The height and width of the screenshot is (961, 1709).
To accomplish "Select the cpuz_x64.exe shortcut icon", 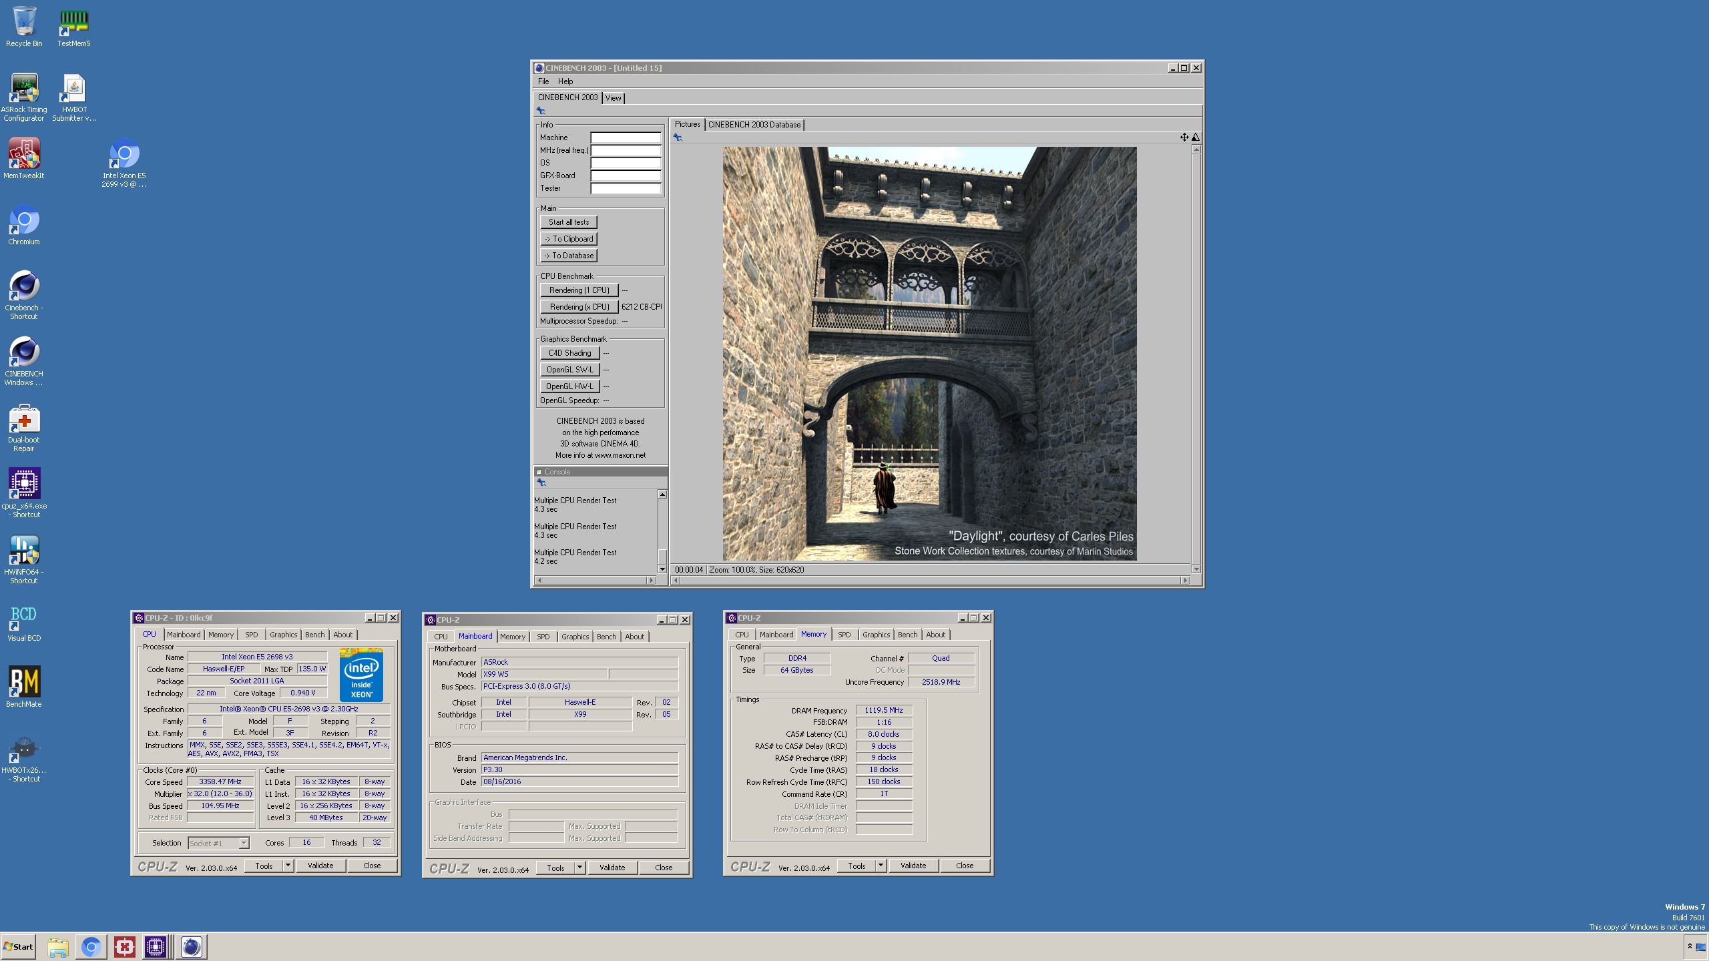I will pyautogui.click(x=24, y=493).
